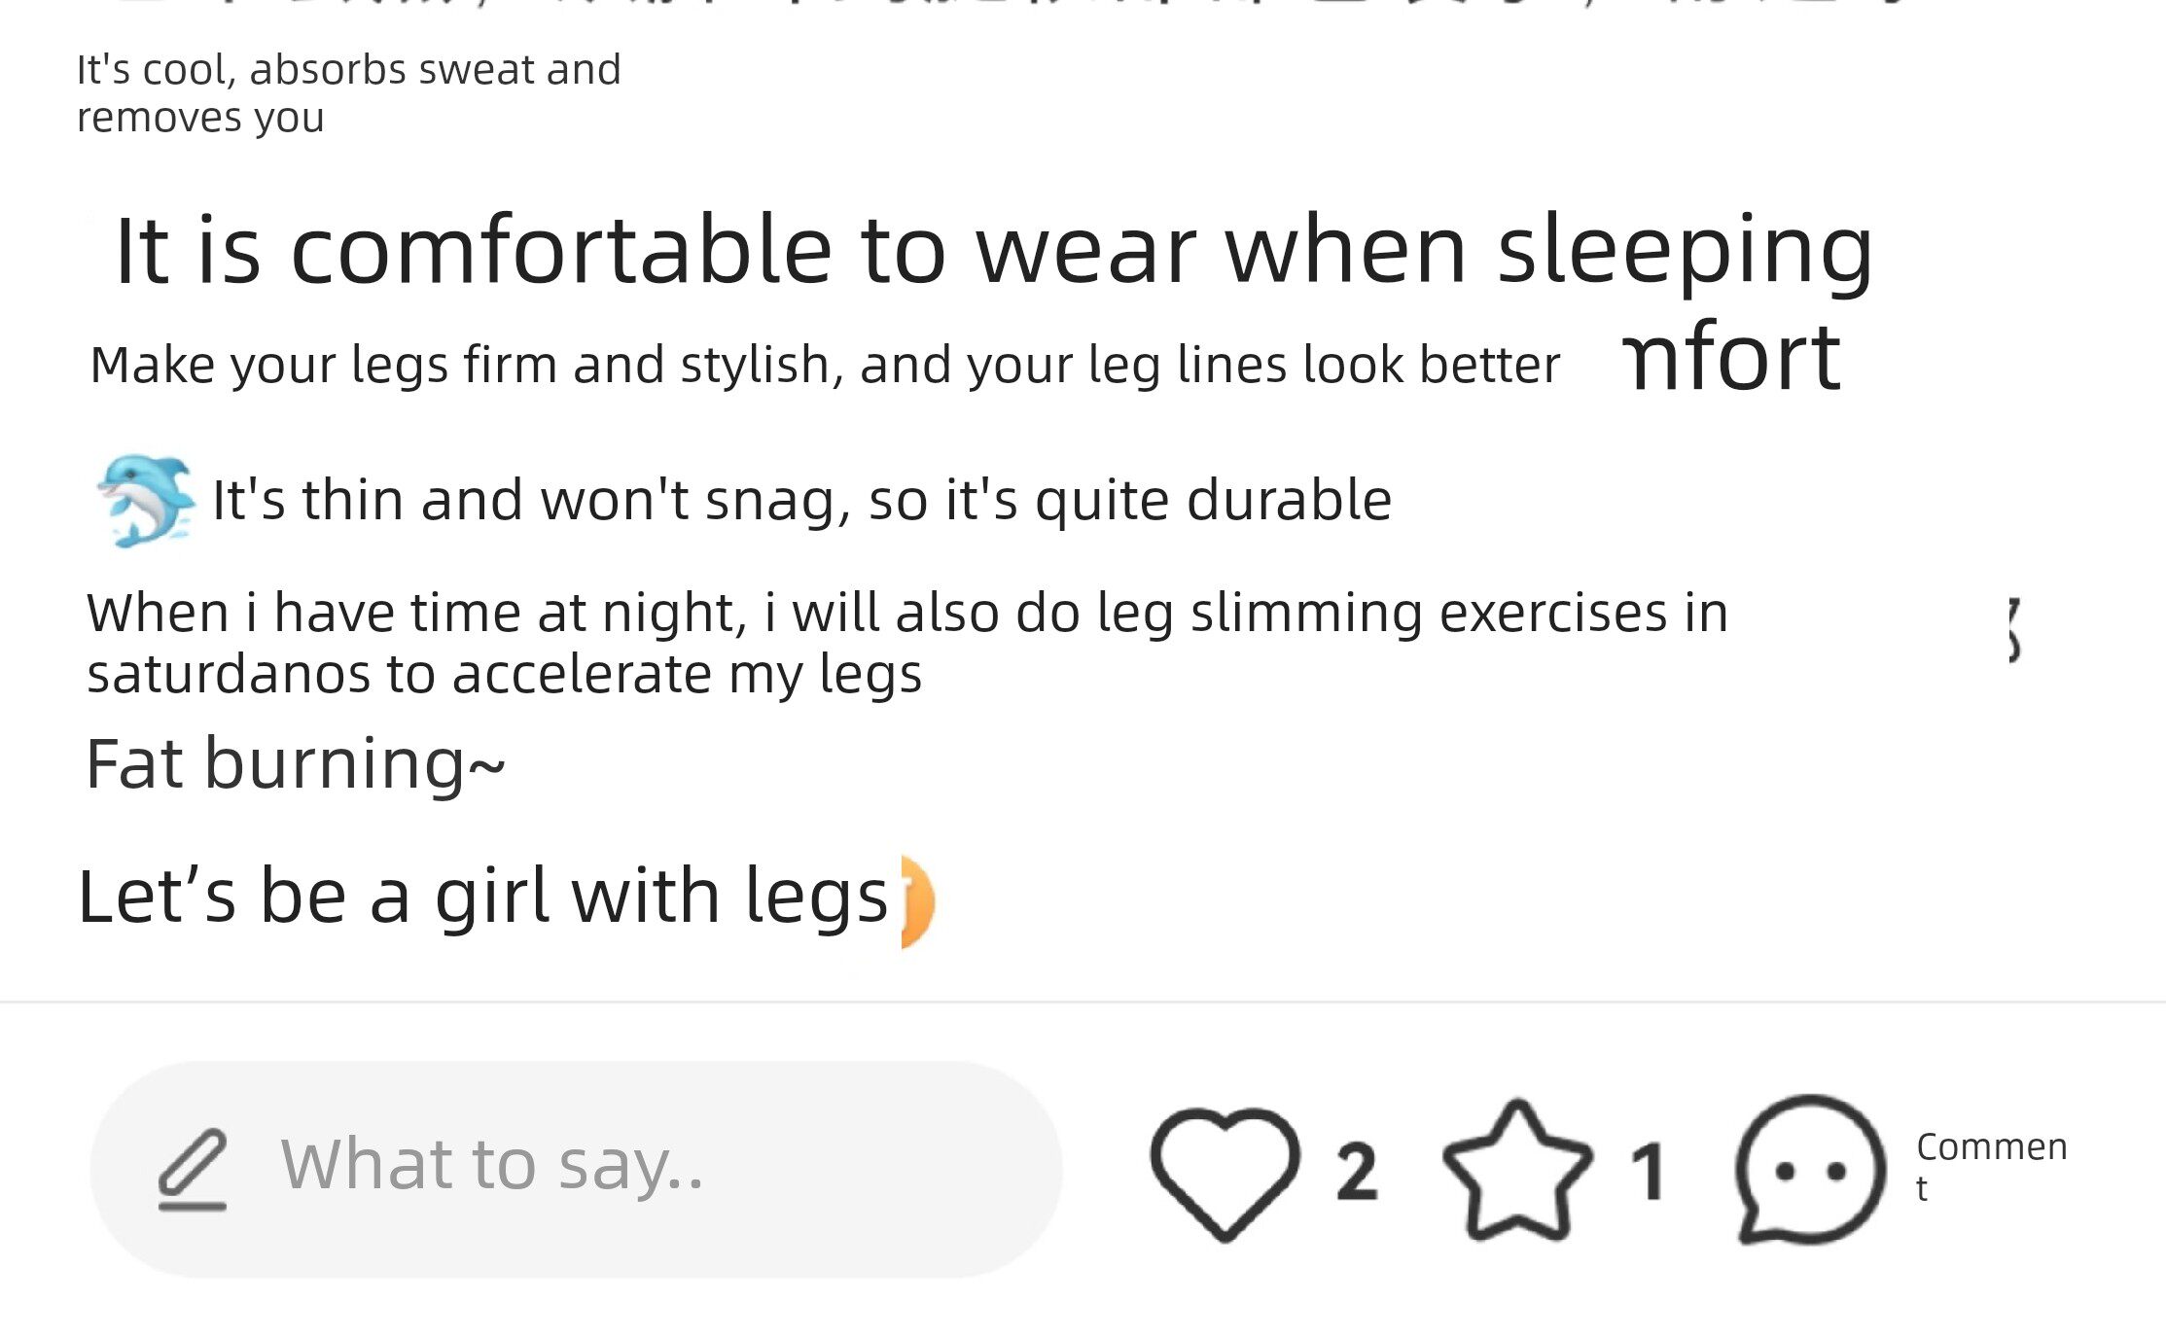Click the like count number 2
The image size is (2166, 1338).
(1357, 1172)
